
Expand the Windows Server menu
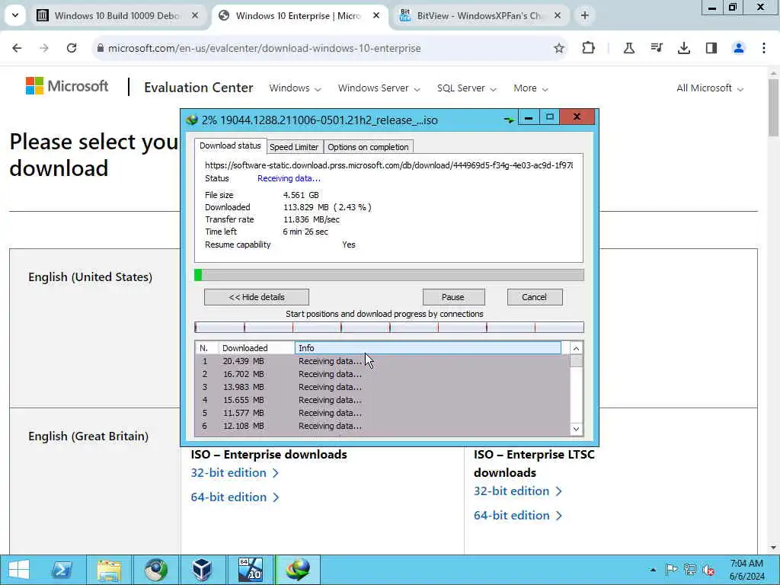point(379,88)
